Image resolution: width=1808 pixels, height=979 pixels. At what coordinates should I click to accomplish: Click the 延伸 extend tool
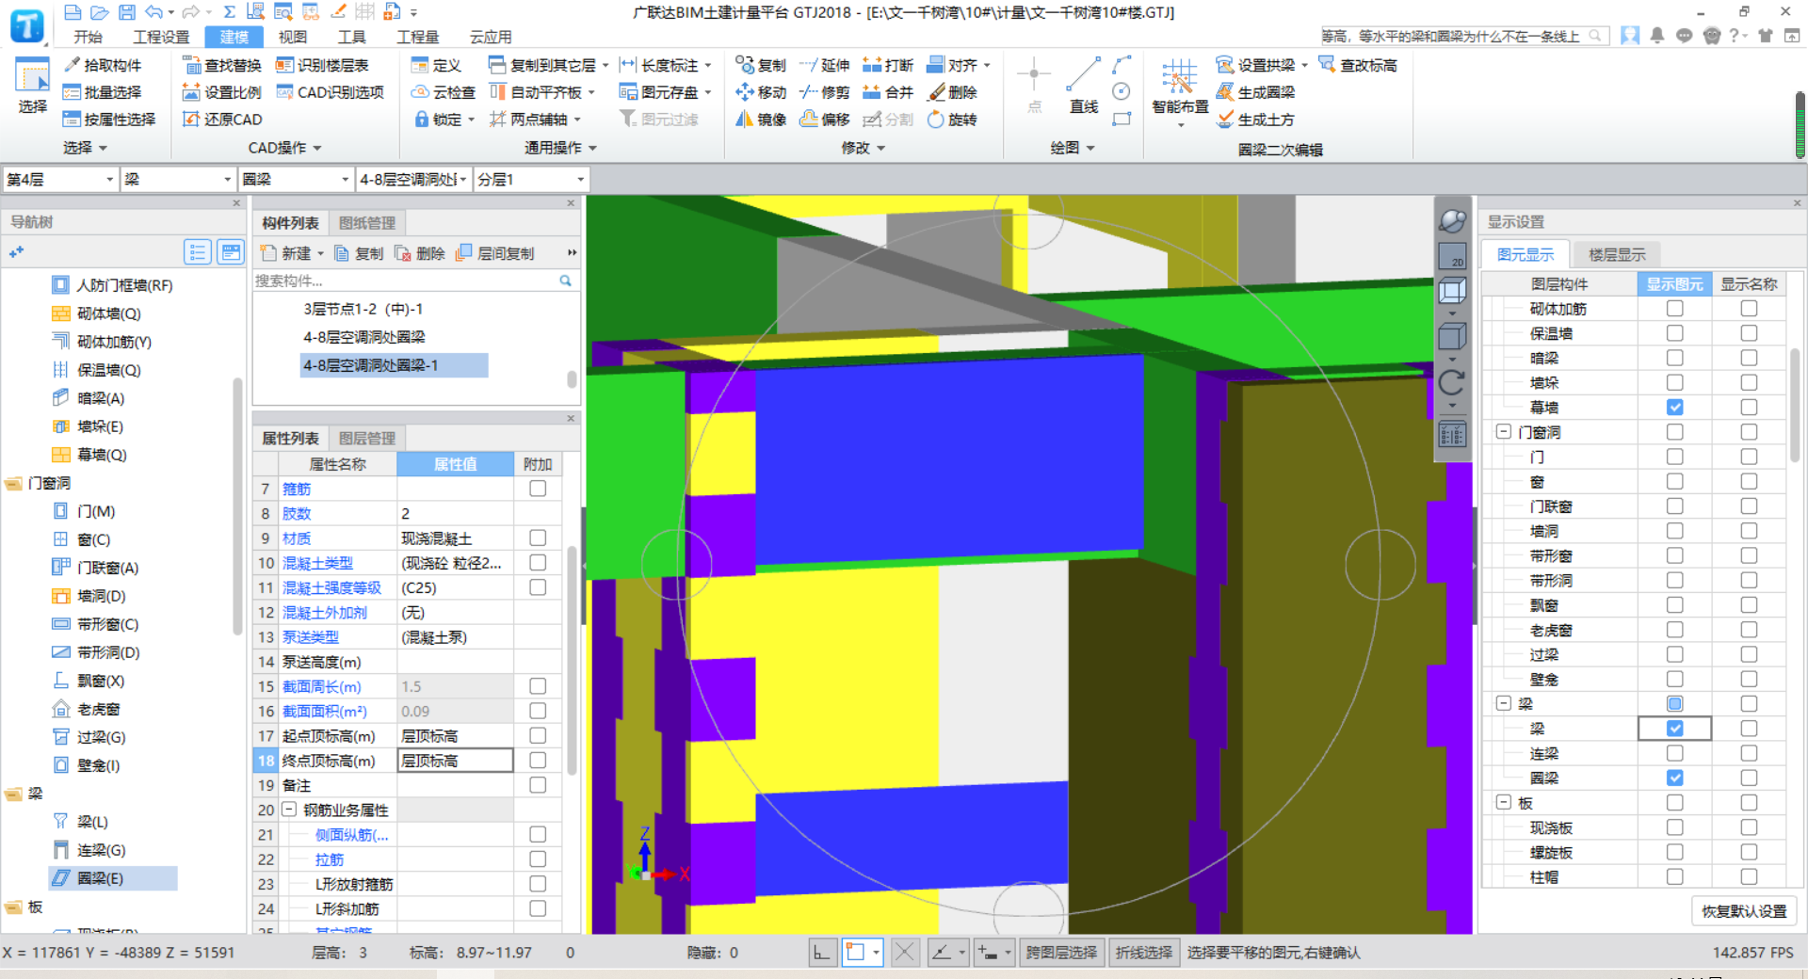tap(824, 65)
